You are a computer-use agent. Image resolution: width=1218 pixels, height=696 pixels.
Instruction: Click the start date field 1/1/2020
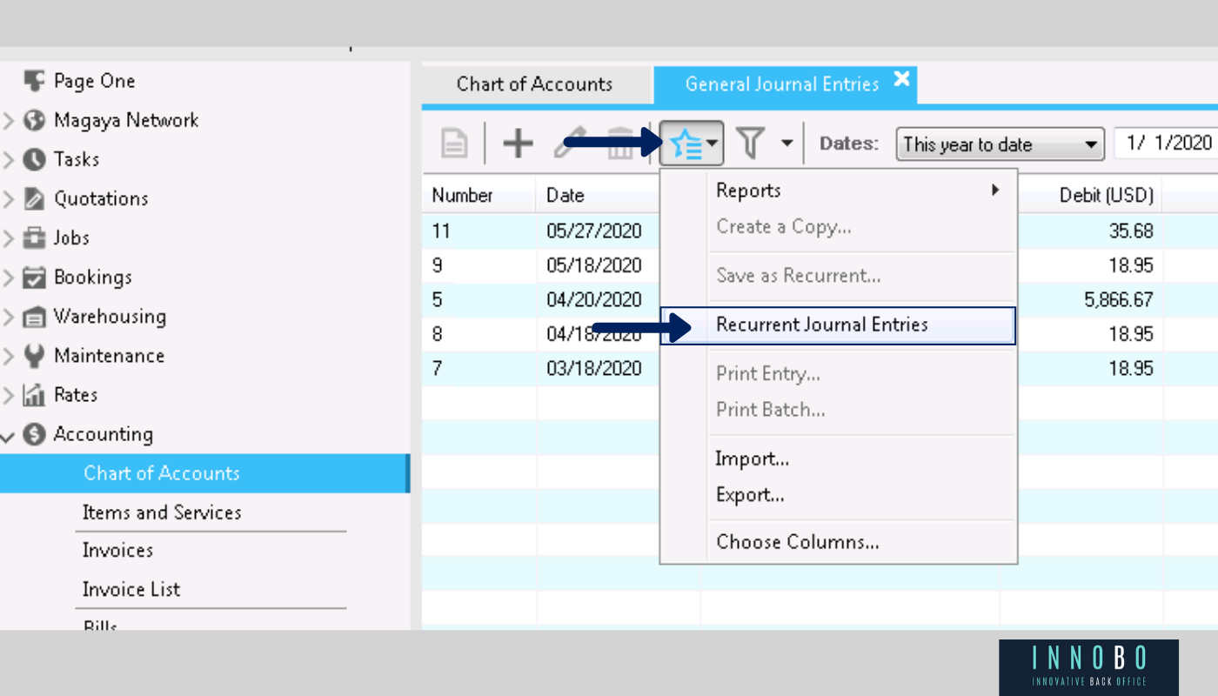(x=1166, y=144)
